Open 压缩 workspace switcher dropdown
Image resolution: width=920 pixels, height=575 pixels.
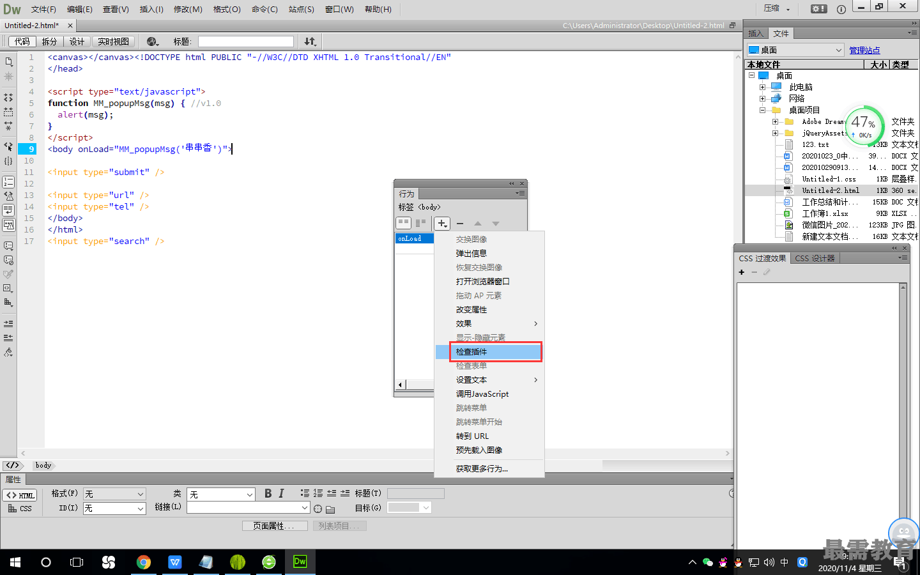pyautogui.click(x=777, y=8)
